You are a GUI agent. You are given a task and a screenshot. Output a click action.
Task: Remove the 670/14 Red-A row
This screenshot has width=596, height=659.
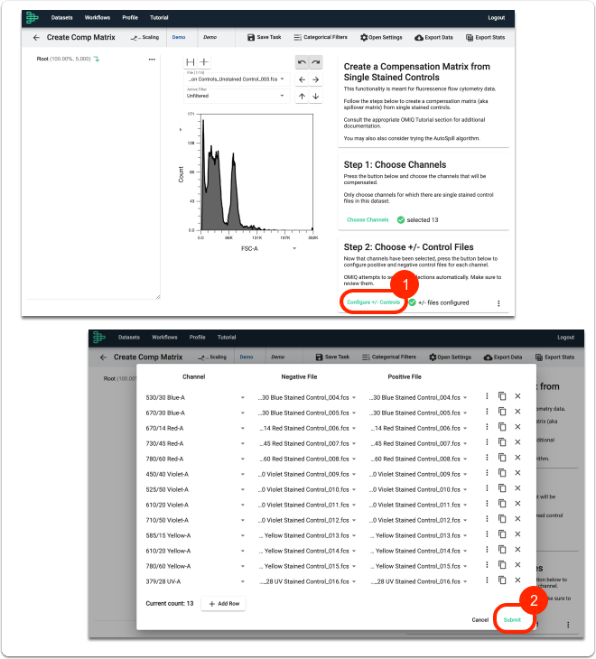click(517, 427)
